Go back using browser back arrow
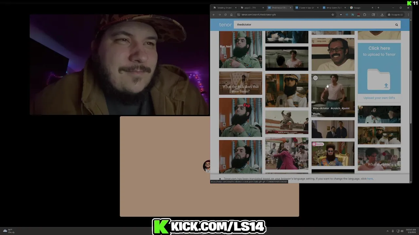The width and height of the screenshot is (419, 235). 214,15
